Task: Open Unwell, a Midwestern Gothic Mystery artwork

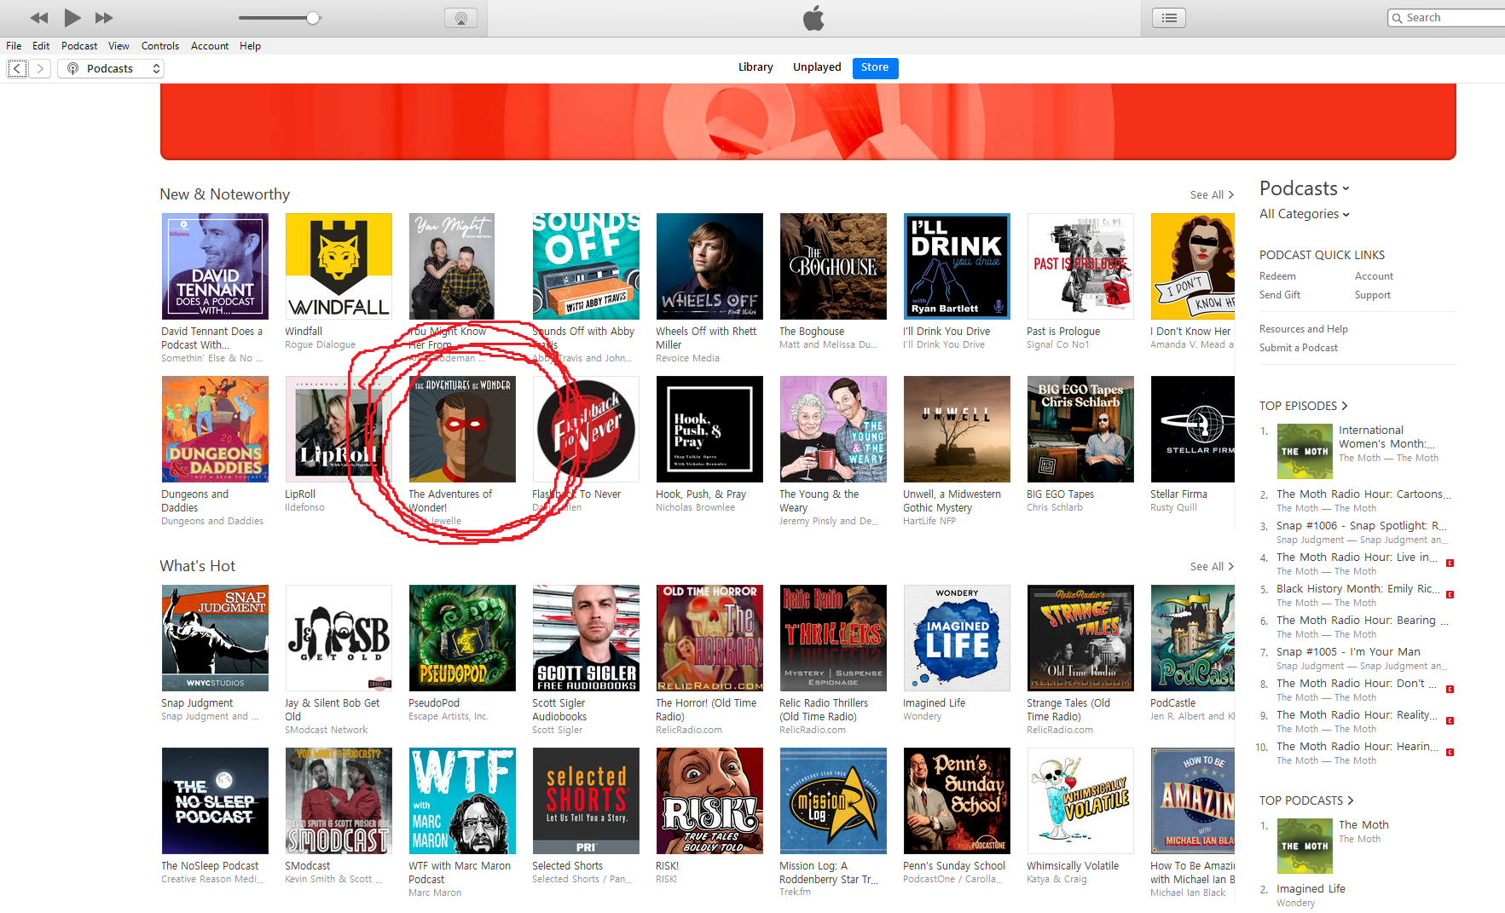Action: point(957,429)
